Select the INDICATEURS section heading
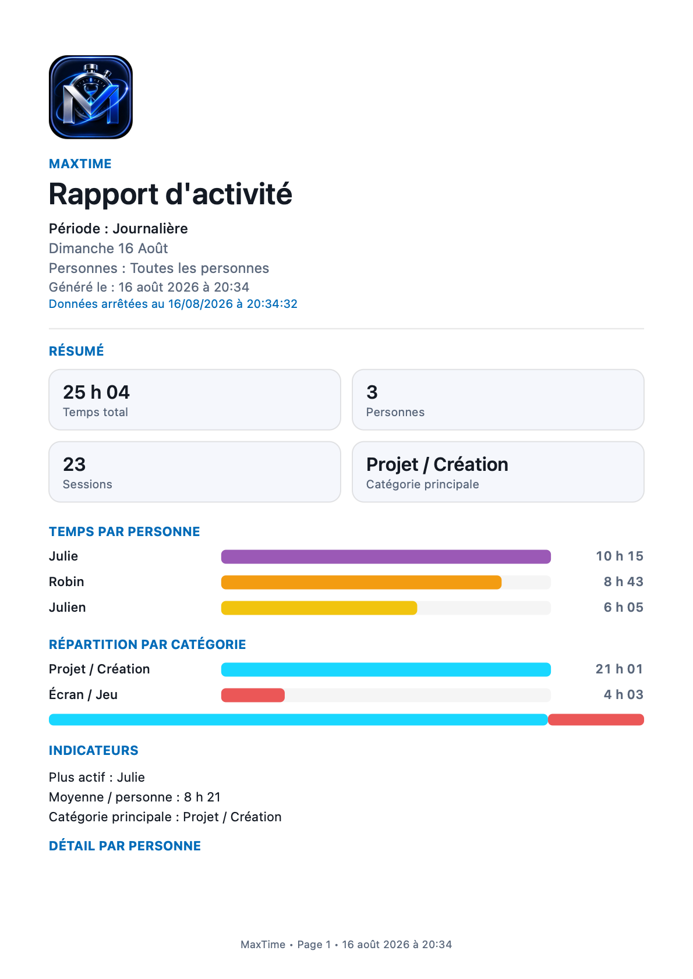This screenshot has height=979, width=693. click(x=94, y=751)
